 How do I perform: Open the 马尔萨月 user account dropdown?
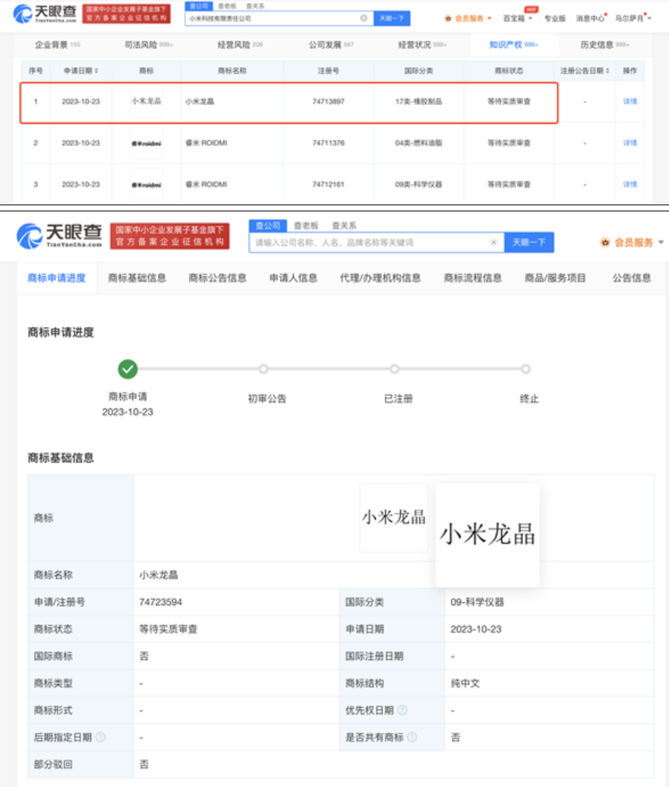click(633, 18)
